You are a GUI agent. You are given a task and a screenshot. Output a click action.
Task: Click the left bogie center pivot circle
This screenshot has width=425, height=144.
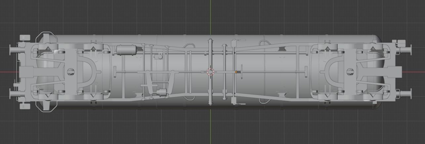tap(70, 72)
